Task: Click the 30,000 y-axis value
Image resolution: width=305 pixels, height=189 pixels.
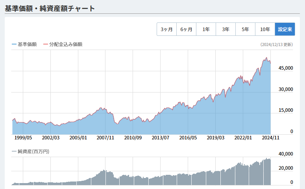Action: (286, 89)
